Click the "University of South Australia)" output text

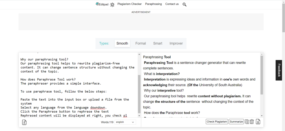point(220,85)
